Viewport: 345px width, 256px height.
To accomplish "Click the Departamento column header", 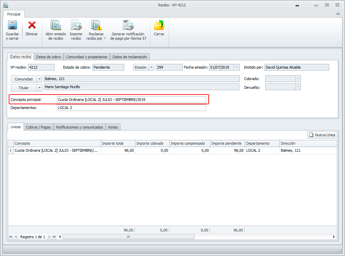I will (262, 143).
